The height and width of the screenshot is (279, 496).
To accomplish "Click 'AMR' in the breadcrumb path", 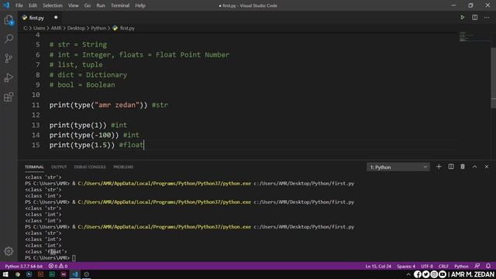I will pos(56,28).
